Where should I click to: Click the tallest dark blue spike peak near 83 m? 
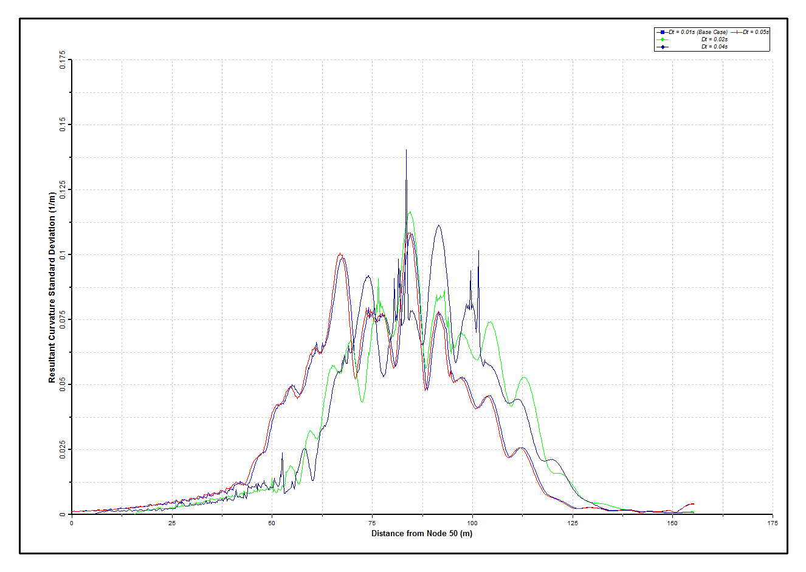pos(406,150)
